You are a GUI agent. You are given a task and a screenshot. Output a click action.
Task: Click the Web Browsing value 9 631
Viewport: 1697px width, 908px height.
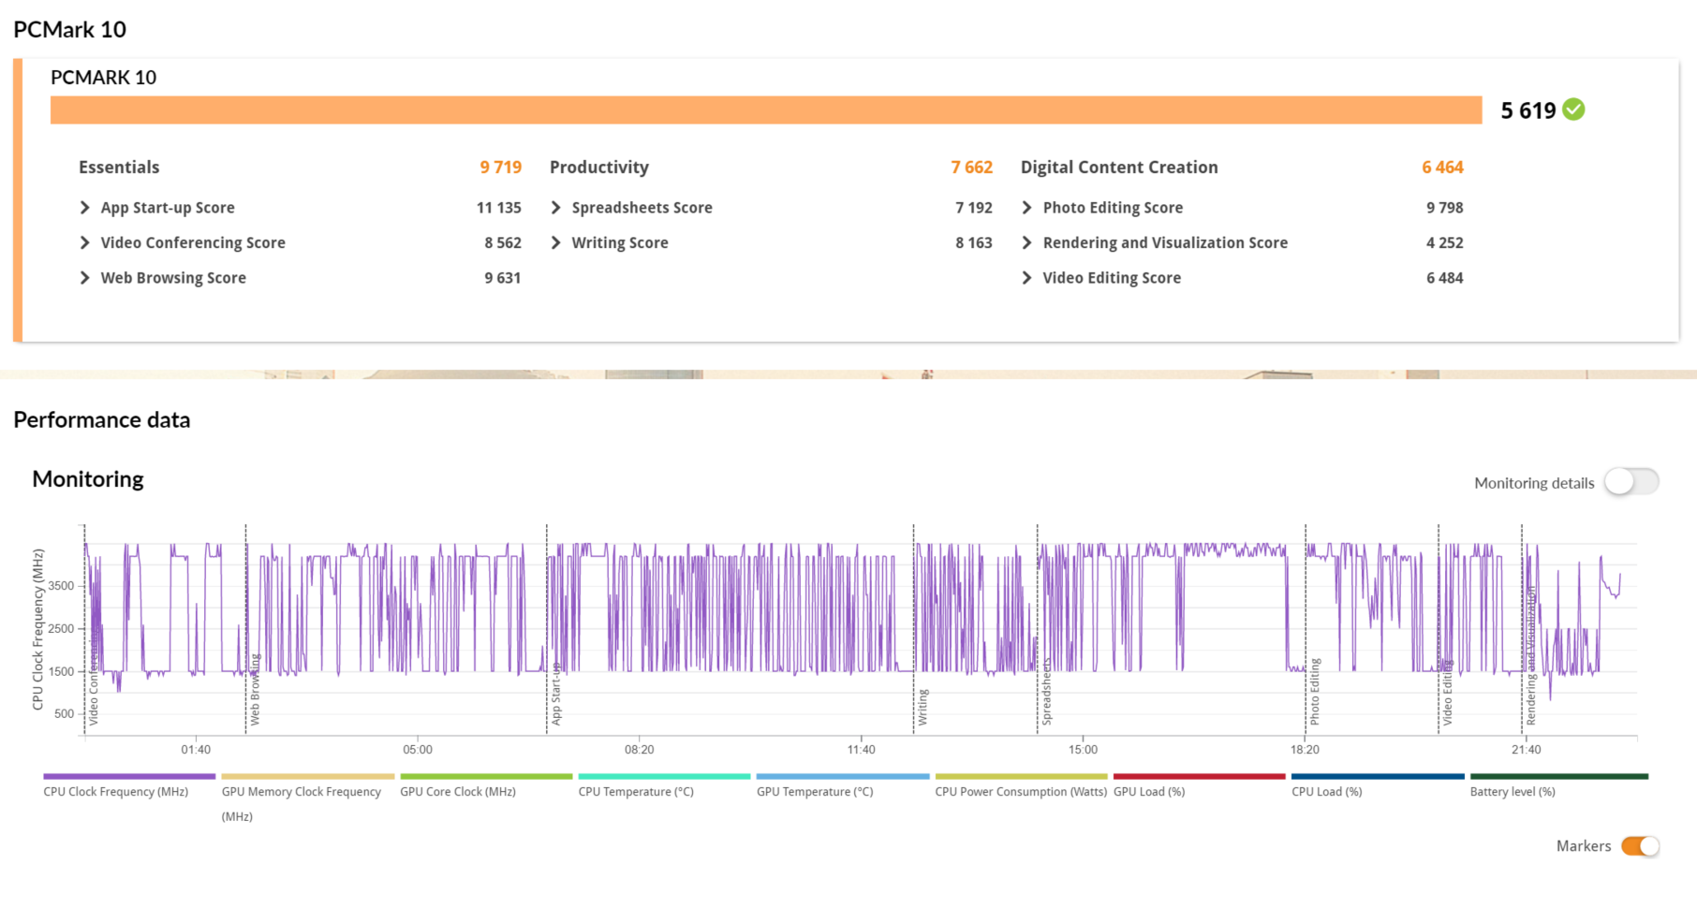[503, 278]
